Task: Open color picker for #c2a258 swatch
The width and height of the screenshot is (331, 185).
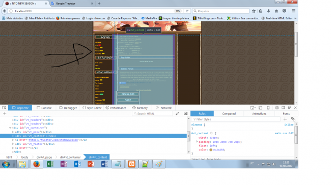Action: (211, 150)
